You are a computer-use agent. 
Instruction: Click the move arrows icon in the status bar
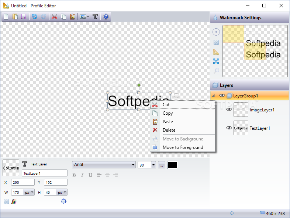[232, 213]
